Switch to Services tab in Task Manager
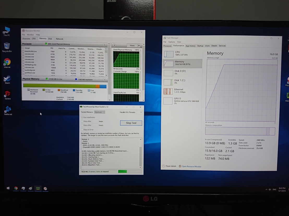This screenshot has width=289, height=216. [x=222, y=46]
